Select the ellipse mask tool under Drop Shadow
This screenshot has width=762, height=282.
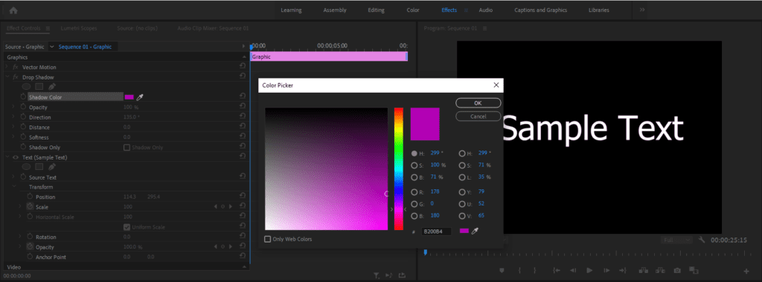tap(26, 87)
